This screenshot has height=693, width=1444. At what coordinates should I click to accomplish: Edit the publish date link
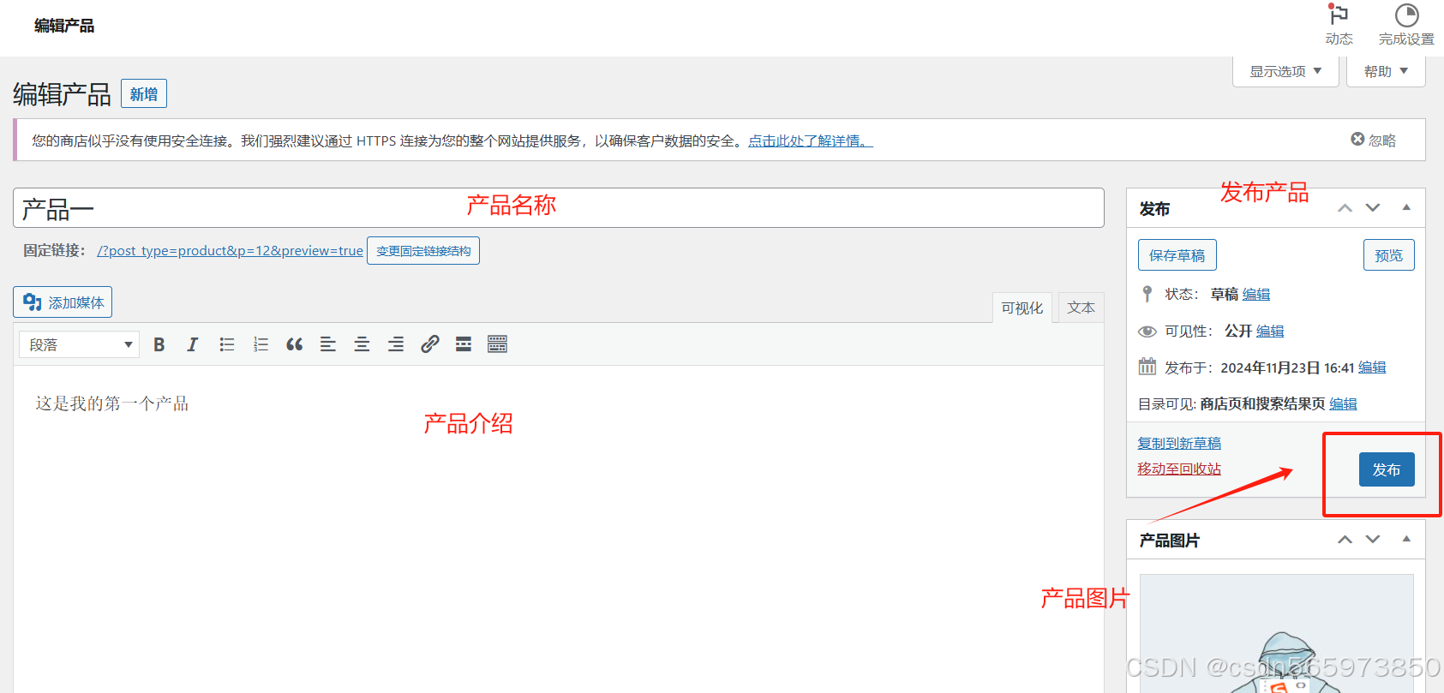point(1372,367)
